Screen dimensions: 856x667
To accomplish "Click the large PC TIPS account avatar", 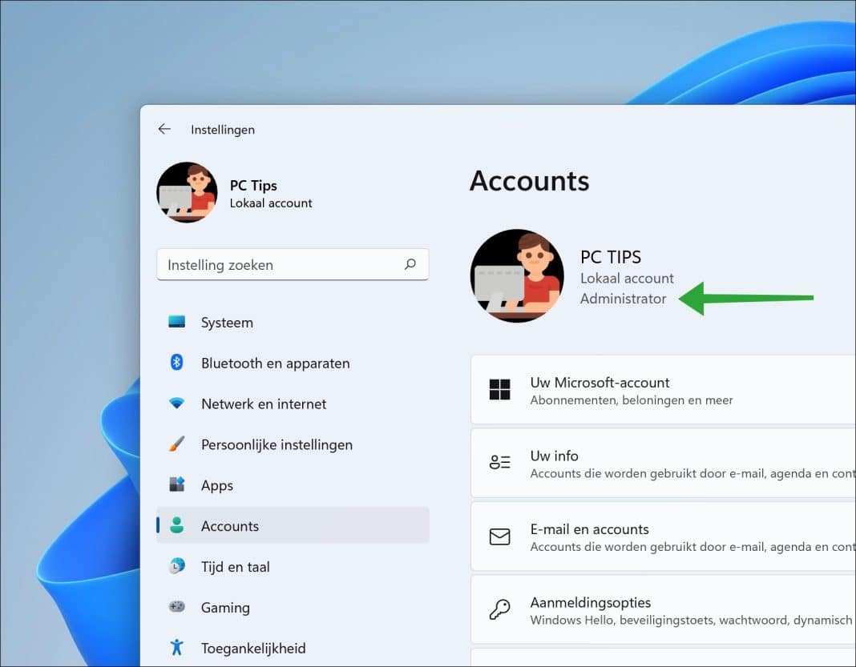I will pyautogui.click(x=517, y=276).
